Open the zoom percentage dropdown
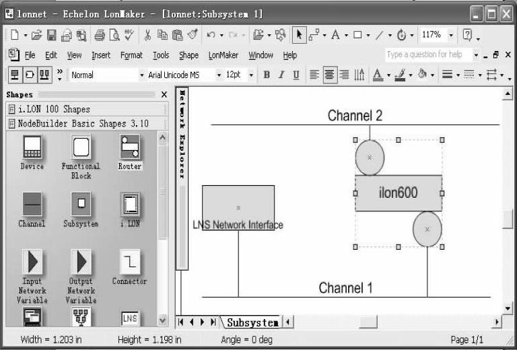The width and height of the screenshot is (517, 350). coord(451,34)
